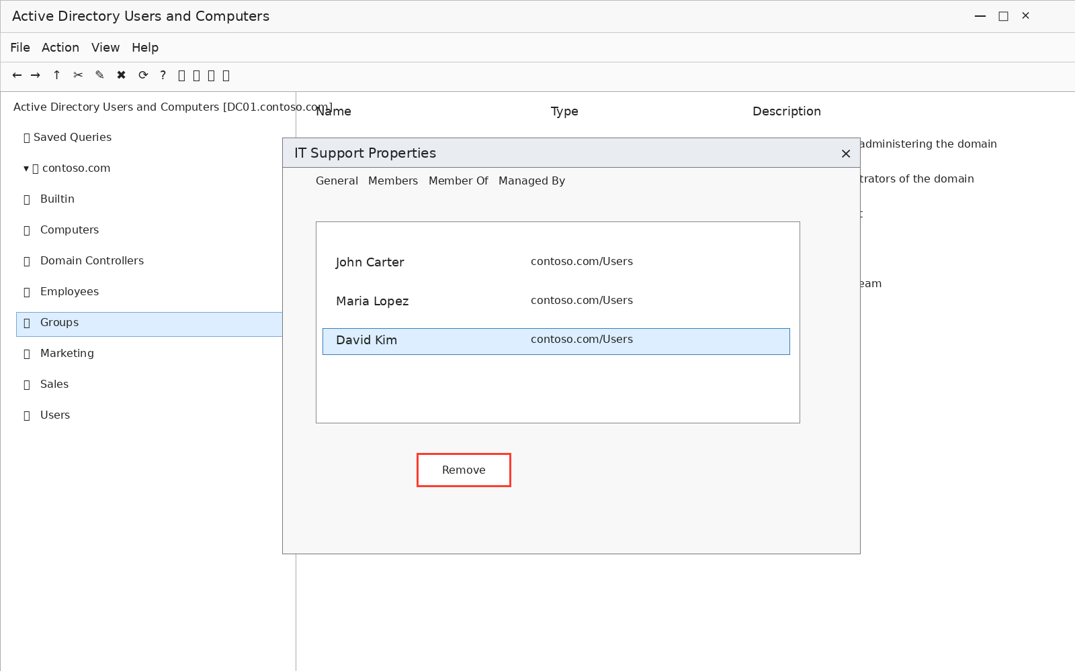The width and height of the screenshot is (1075, 671).
Task: Close the IT Support Properties dialog
Action: (x=846, y=154)
